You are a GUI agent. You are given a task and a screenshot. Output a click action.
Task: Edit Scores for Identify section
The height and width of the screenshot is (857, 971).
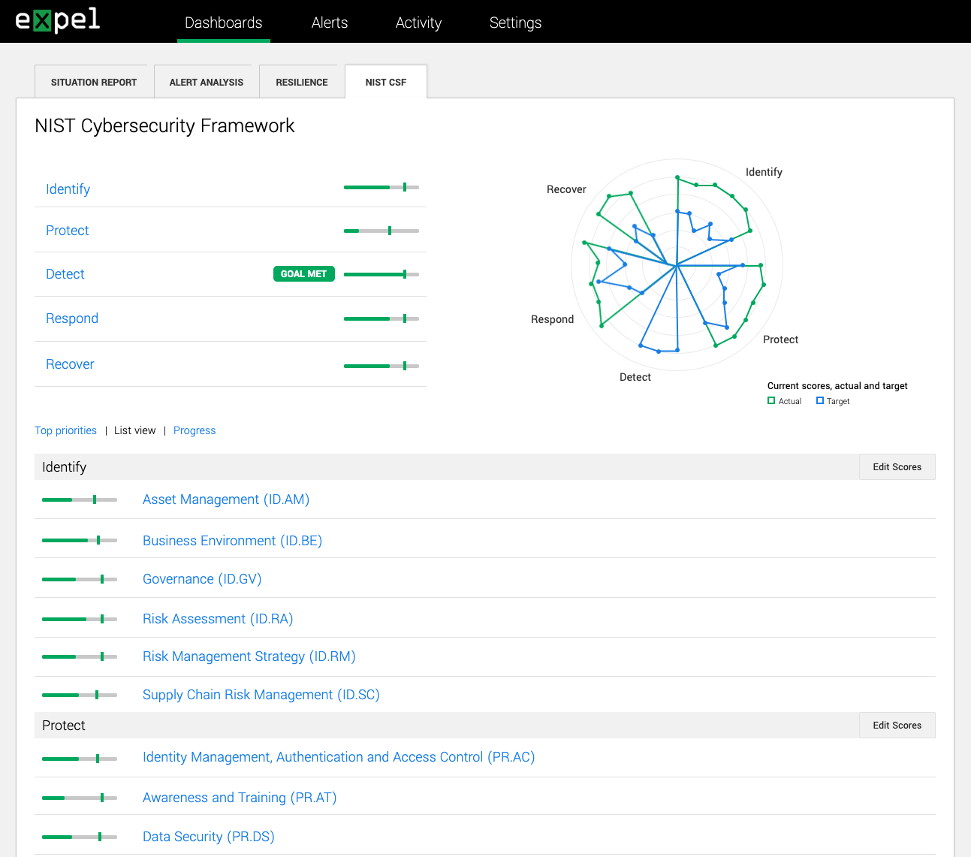[897, 466]
